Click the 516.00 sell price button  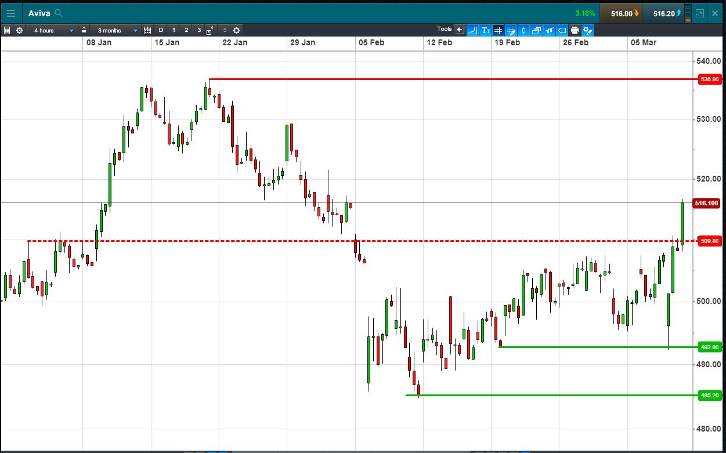click(620, 13)
